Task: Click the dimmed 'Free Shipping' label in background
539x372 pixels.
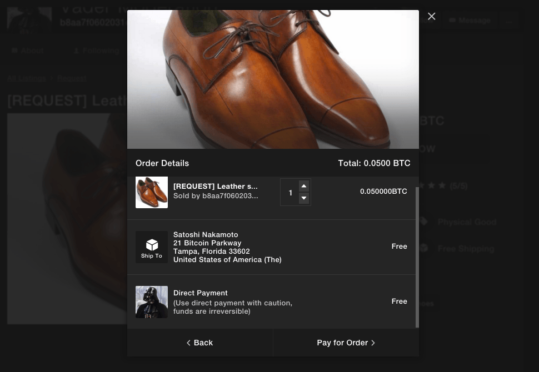Action: [x=466, y=249]
